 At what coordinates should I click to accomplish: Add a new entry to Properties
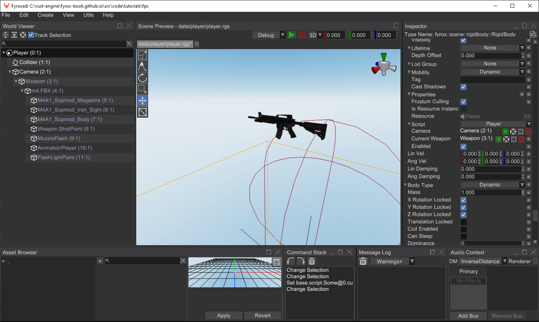point(522,94)
